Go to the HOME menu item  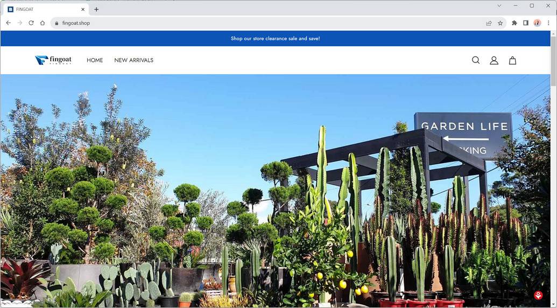click(x=95, y=60)
